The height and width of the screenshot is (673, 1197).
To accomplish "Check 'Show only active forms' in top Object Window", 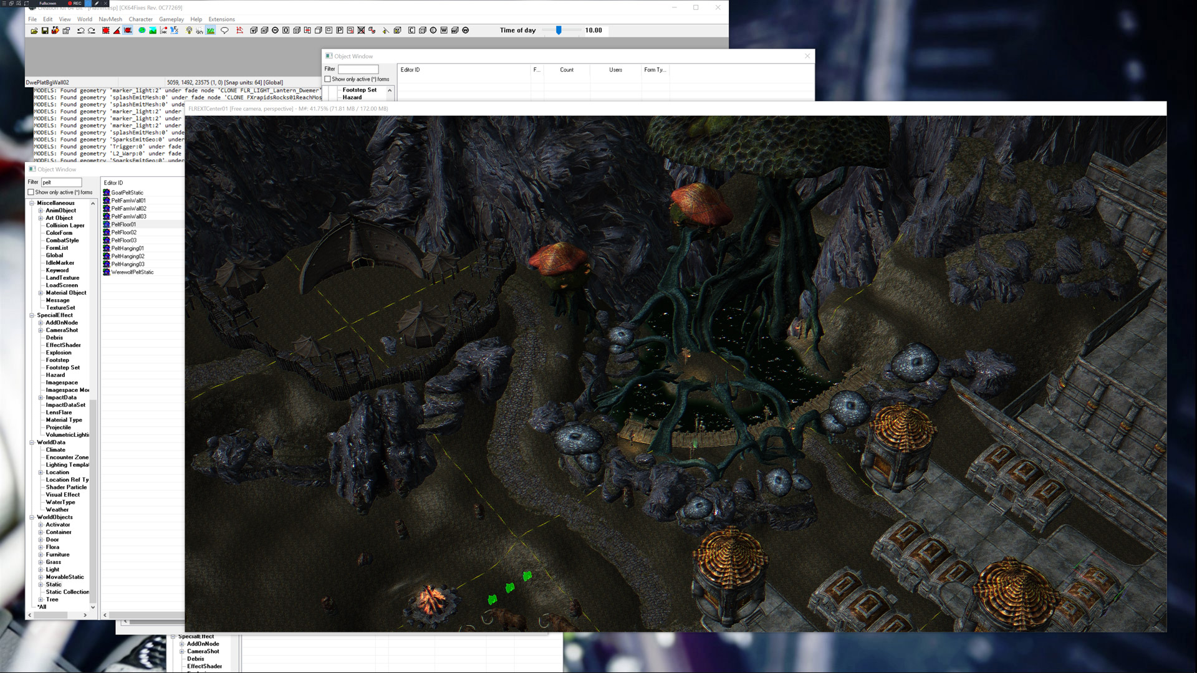I will click(x=328, y=79).
